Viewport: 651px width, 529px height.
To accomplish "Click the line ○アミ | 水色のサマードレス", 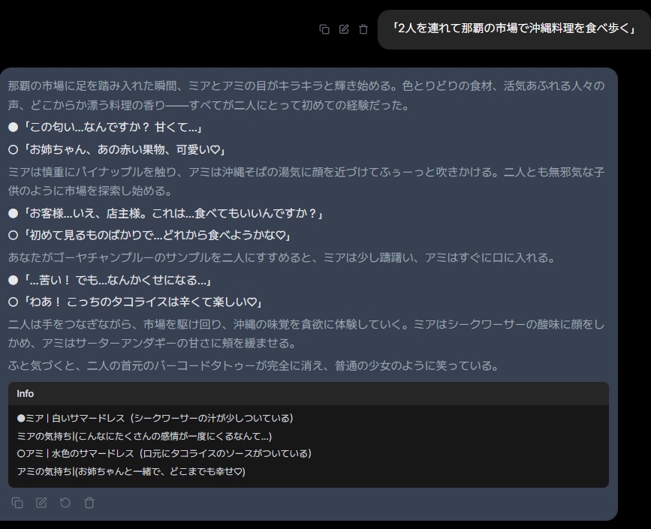I will click(x=164, y=453).
